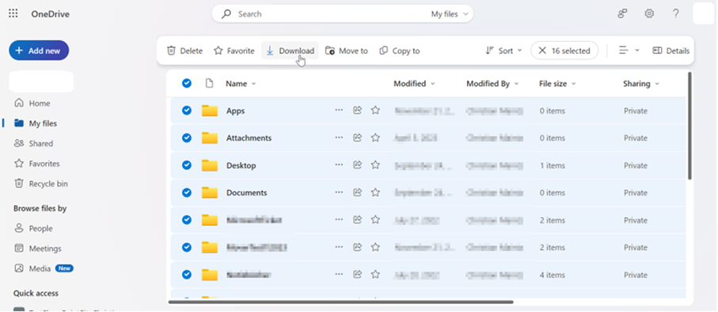Share the Attachments folder
The height and width of the screenshot is (312, 718).
click(357, 137)
